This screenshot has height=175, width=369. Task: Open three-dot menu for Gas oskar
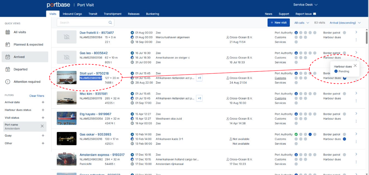pos(356,142)
